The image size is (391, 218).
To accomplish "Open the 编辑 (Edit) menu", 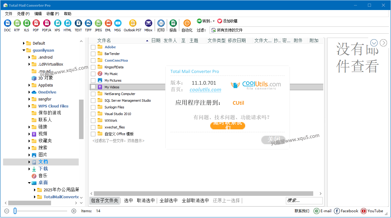I will (x=38, y=14).
